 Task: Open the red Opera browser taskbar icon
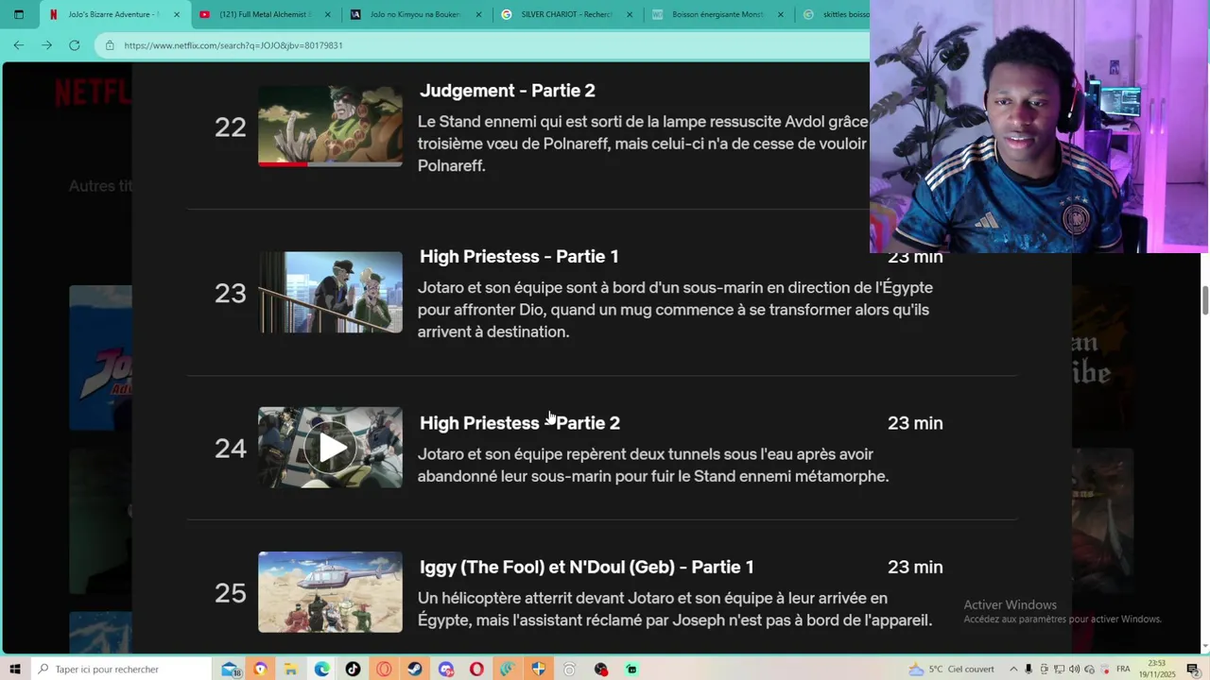(476, 669)
